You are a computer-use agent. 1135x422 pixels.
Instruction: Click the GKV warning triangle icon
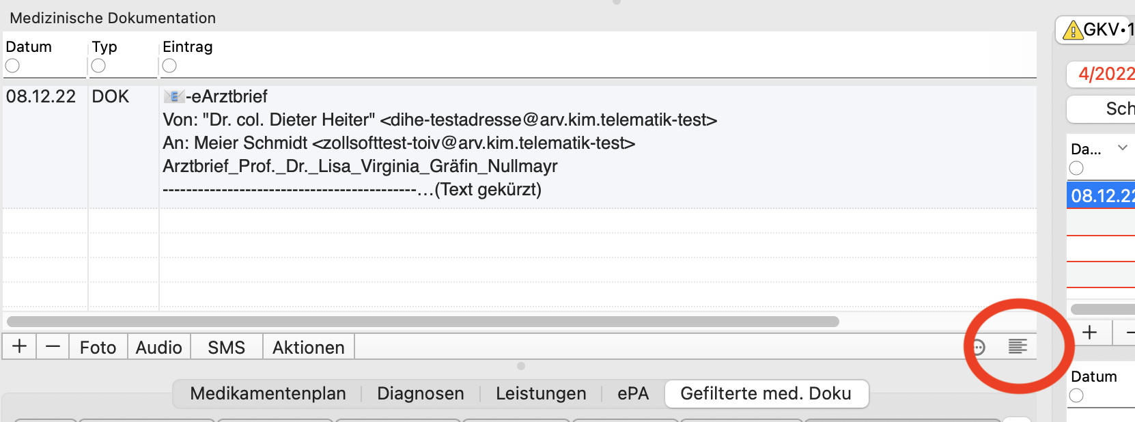point(1073,30)
